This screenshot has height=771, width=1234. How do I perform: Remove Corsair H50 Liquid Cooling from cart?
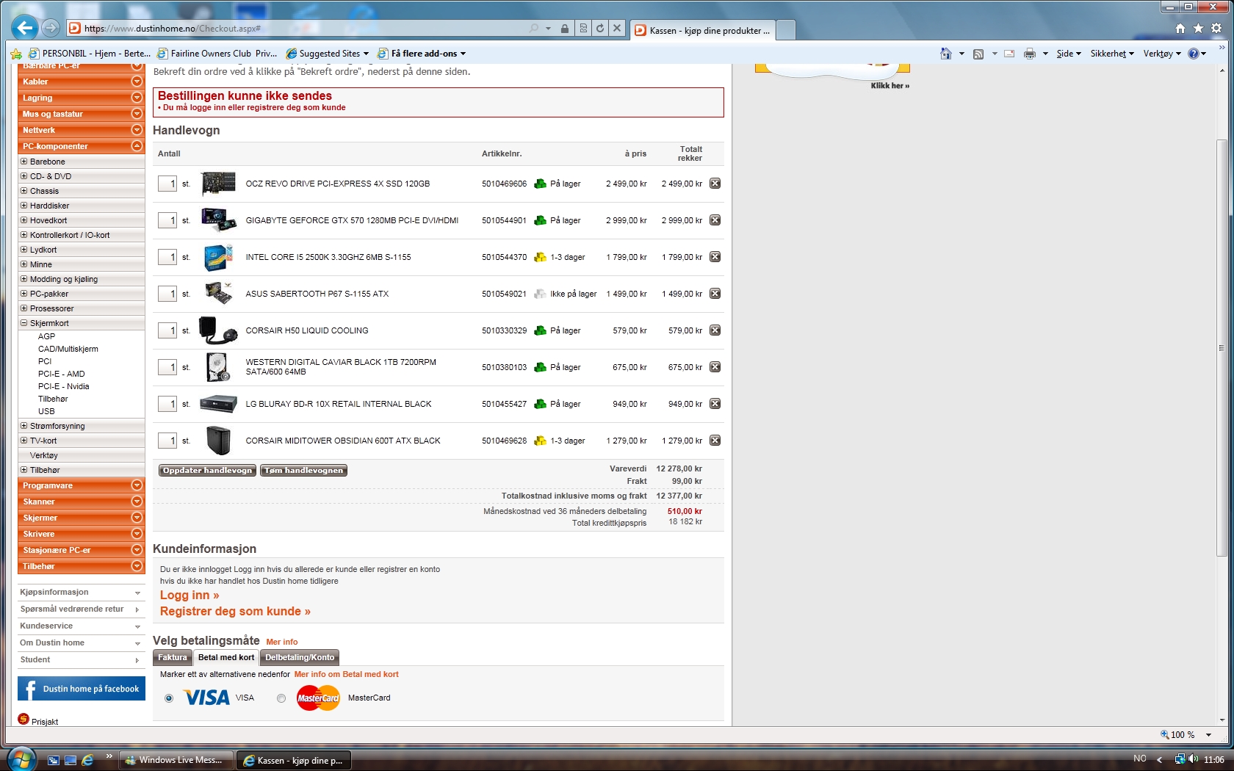click(715, 330)
